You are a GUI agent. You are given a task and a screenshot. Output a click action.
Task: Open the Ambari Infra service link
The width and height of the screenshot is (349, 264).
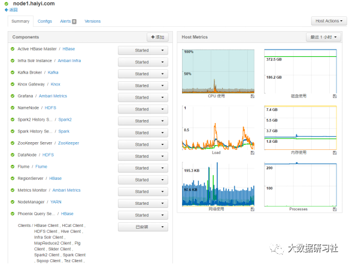[x=69, y=60]
